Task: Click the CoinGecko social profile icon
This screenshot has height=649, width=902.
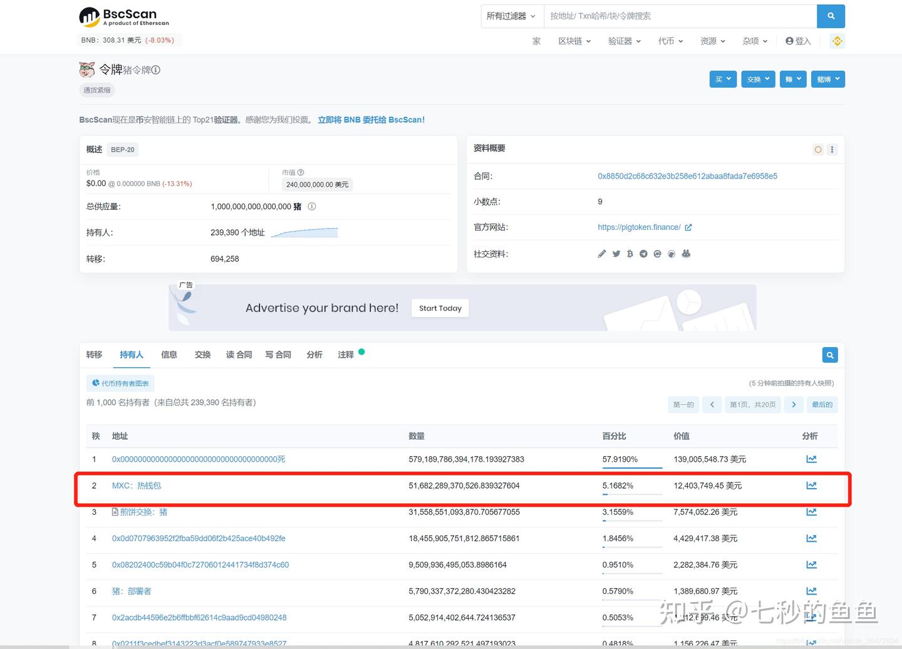Action: 671,254
